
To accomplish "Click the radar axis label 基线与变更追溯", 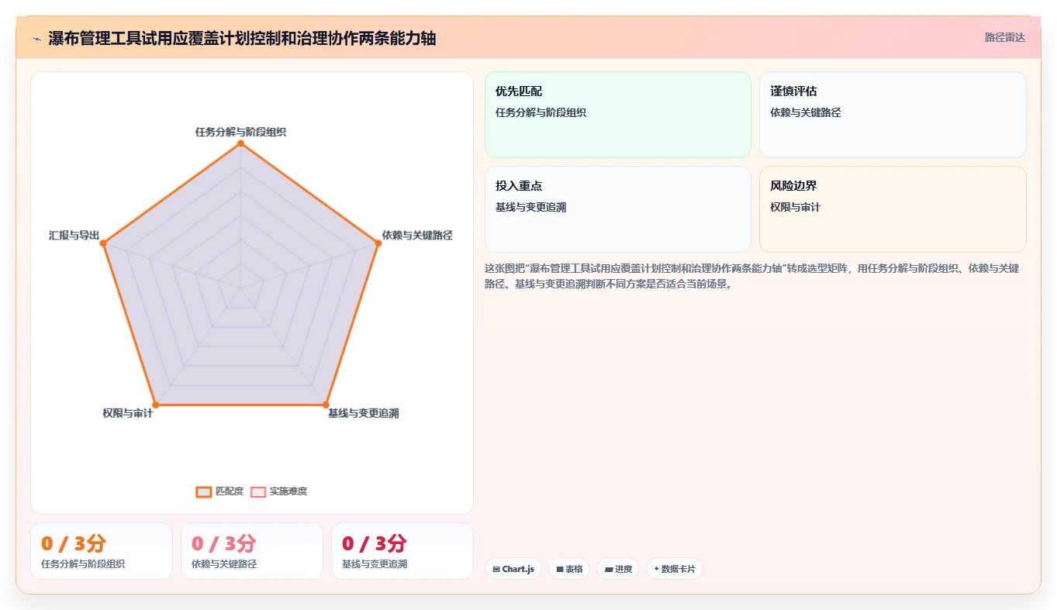I will pos(363,413).
